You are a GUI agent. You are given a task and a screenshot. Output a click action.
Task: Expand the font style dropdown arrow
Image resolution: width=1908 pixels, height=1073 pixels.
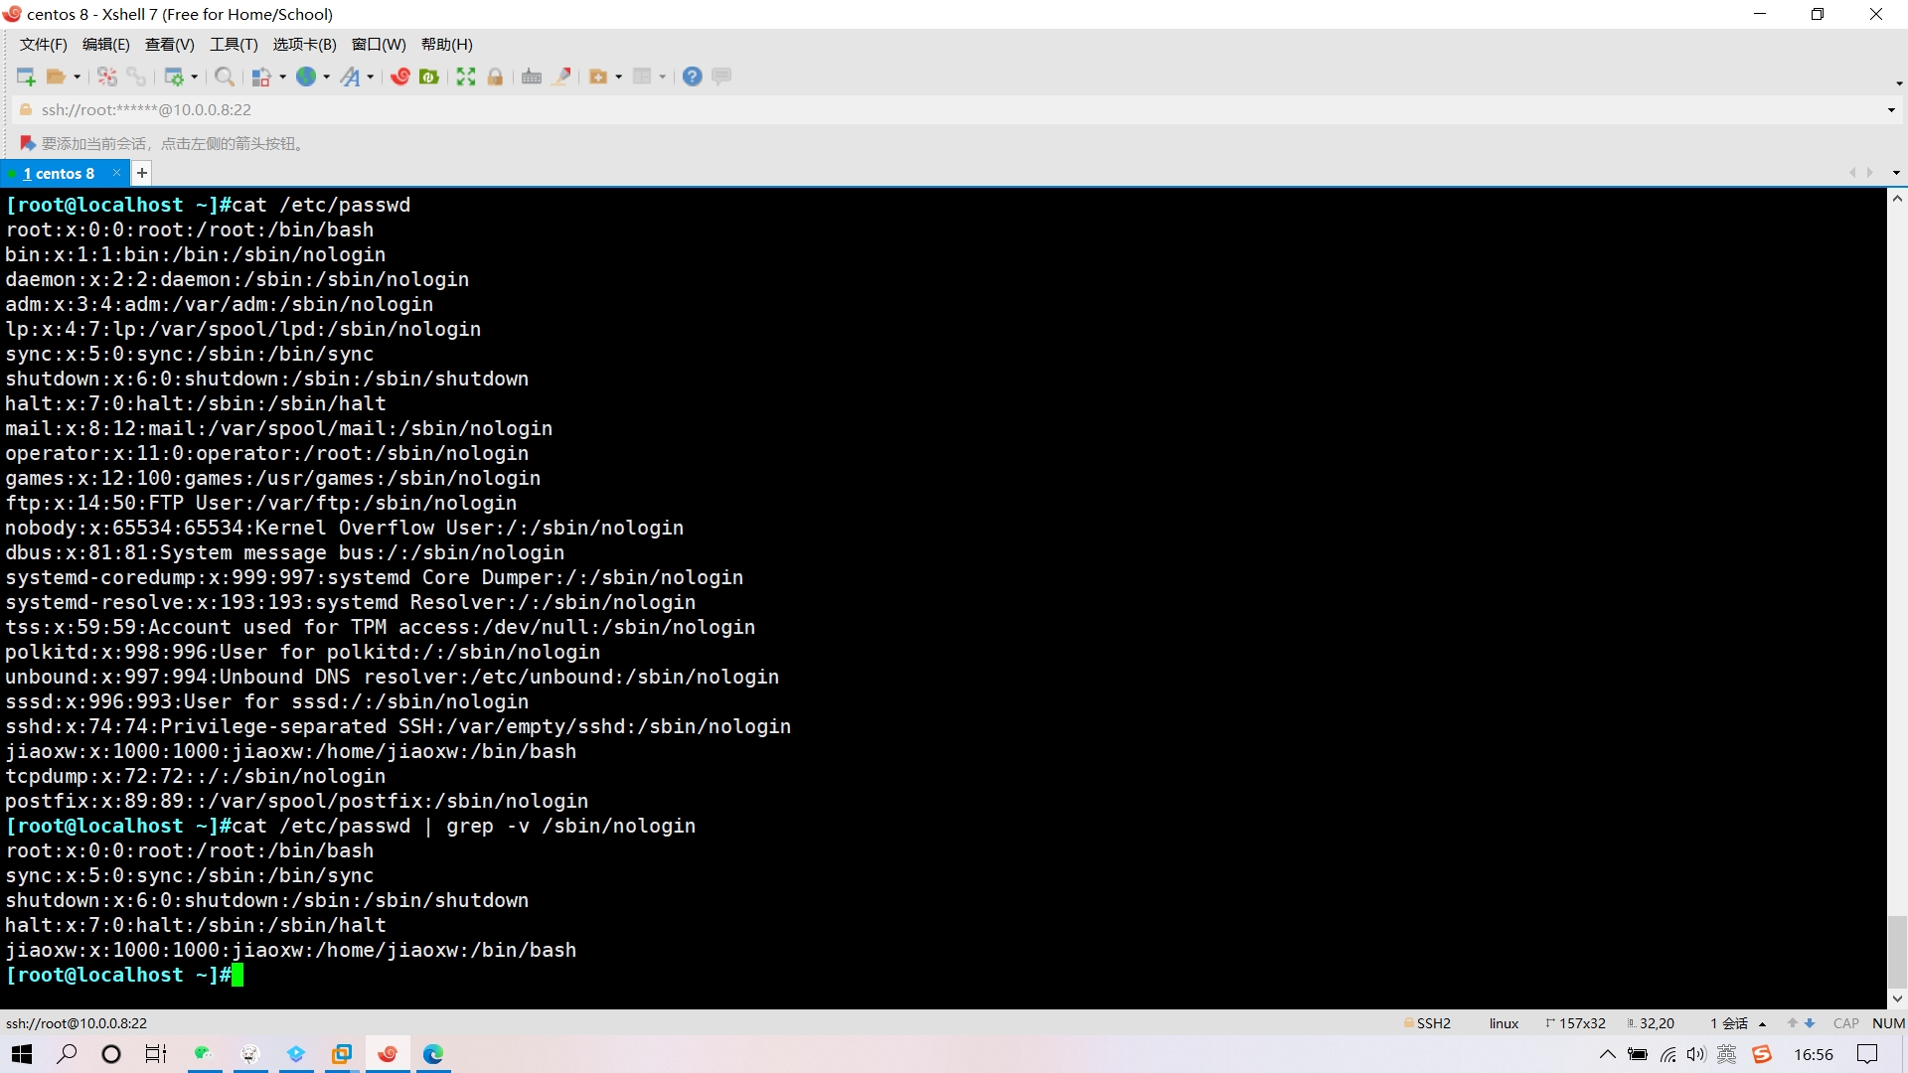pyautogui.click(x=371, y=77)
